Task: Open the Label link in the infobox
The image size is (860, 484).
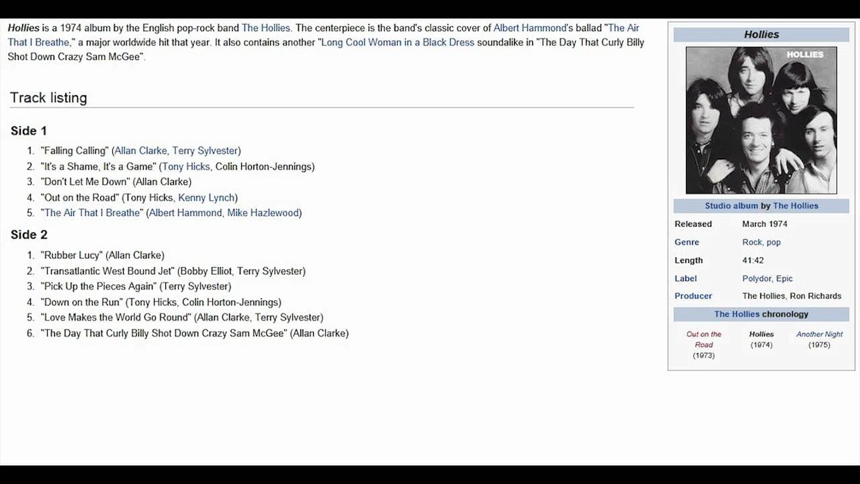Action: pyautogui.click(x=685, y=278)
